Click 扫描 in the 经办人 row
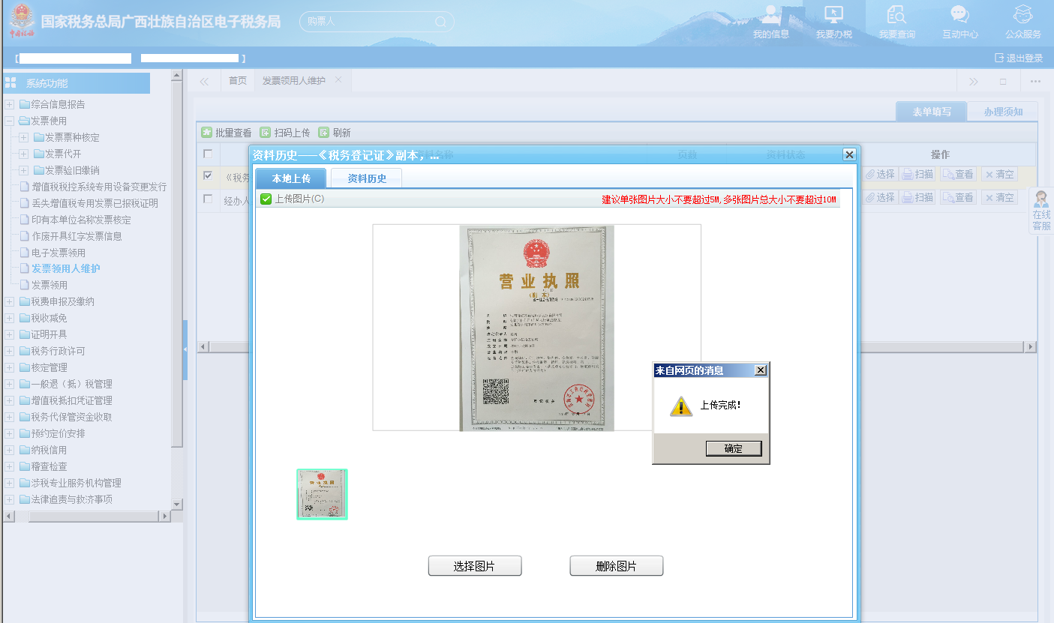Viewport: 1054px width, 623px height. coord(918,197)
